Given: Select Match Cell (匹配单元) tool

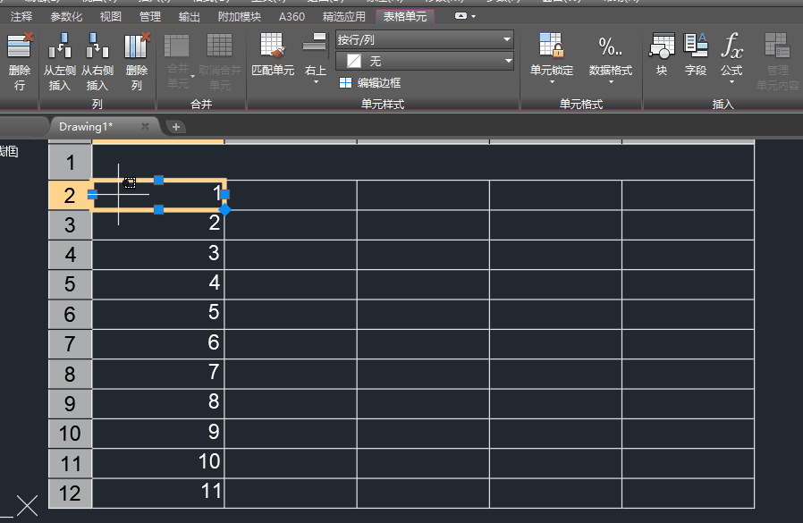Looking at the screenshot, I should 273,55.
